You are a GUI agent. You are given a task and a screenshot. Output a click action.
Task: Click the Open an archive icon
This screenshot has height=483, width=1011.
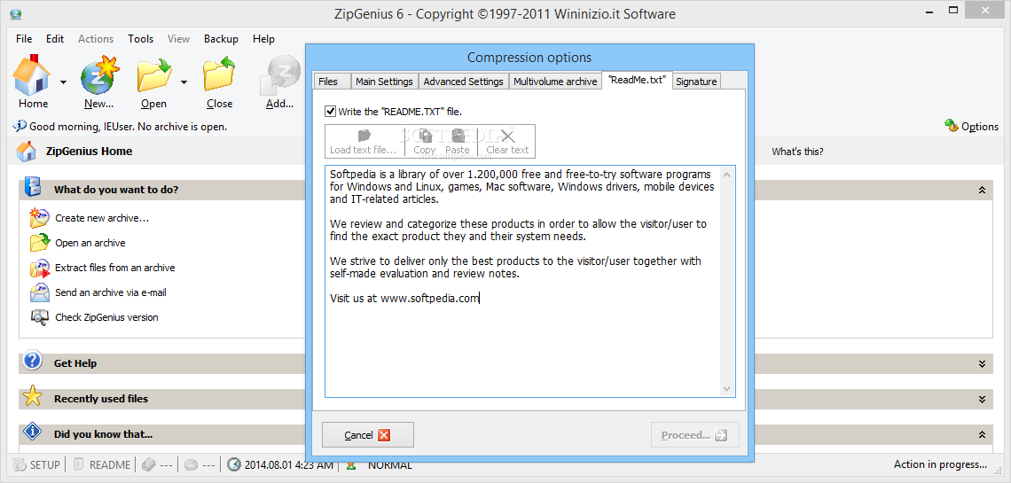tap(39, 243)
